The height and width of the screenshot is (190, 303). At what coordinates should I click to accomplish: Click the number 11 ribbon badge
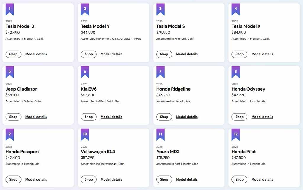point(160,134)
